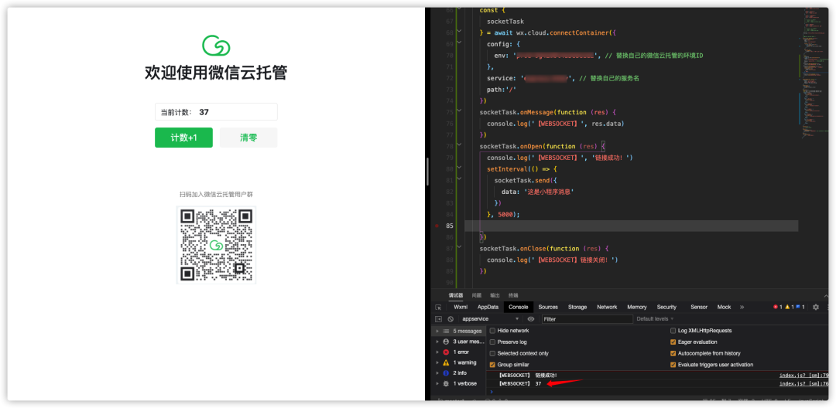Open the Security tab
836x408 pixels.
pos(666,307)
